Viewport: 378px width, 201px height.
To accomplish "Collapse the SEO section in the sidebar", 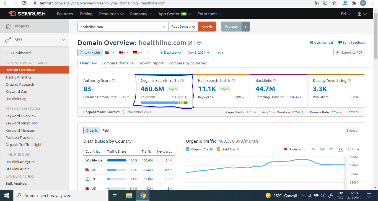I will [63, 40].
